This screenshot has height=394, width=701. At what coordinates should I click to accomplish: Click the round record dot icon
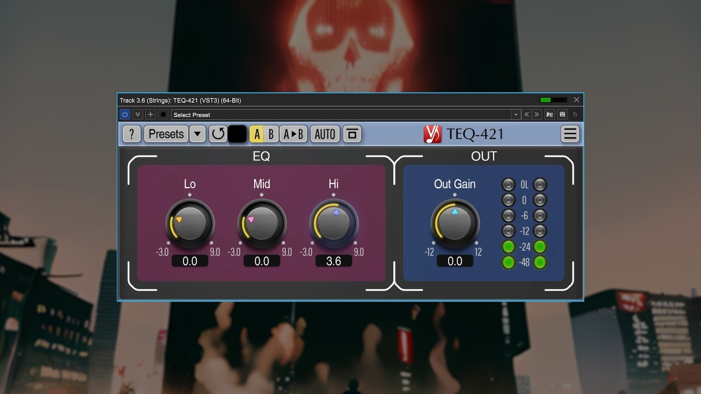(163, 114)
